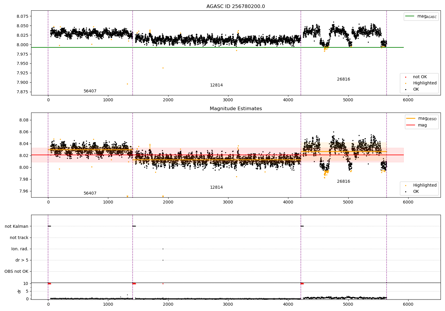Click the green line sample in the mag AGASC legend
The height and width of the screenshot is (311, 445).
coord(410,16)
